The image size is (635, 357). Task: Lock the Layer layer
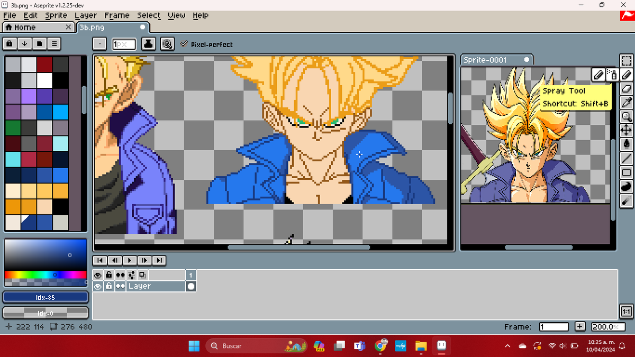(x=109, y=286)
